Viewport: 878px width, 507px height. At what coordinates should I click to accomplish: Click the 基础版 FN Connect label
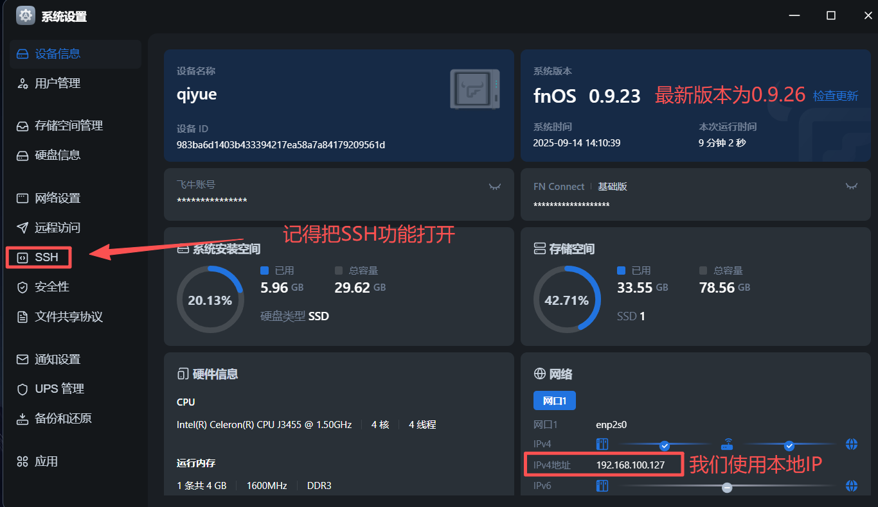613,187
